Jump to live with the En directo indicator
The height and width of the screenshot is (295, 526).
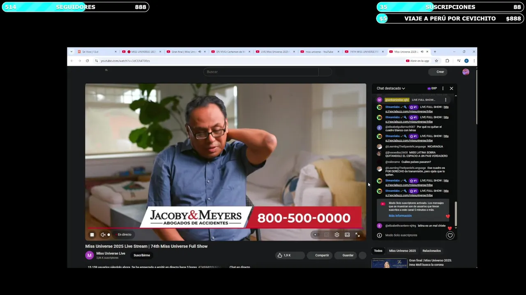click(124, 235)
